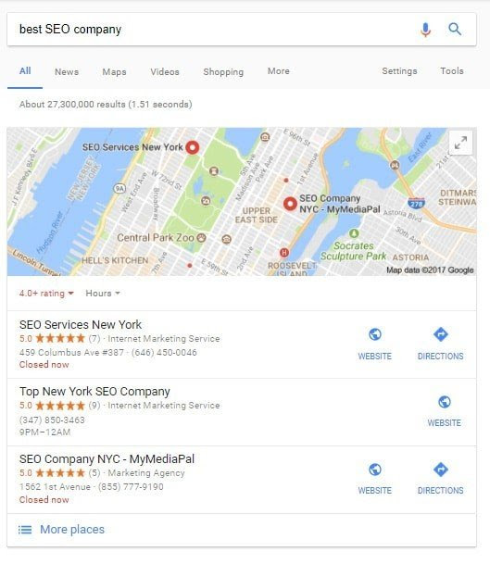This screenshot has width=490, height=564.
Task: Click the microphone voice search icon
Action: tap(425, 30)
